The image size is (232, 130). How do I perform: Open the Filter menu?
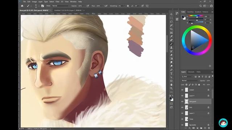click(57, 1)
